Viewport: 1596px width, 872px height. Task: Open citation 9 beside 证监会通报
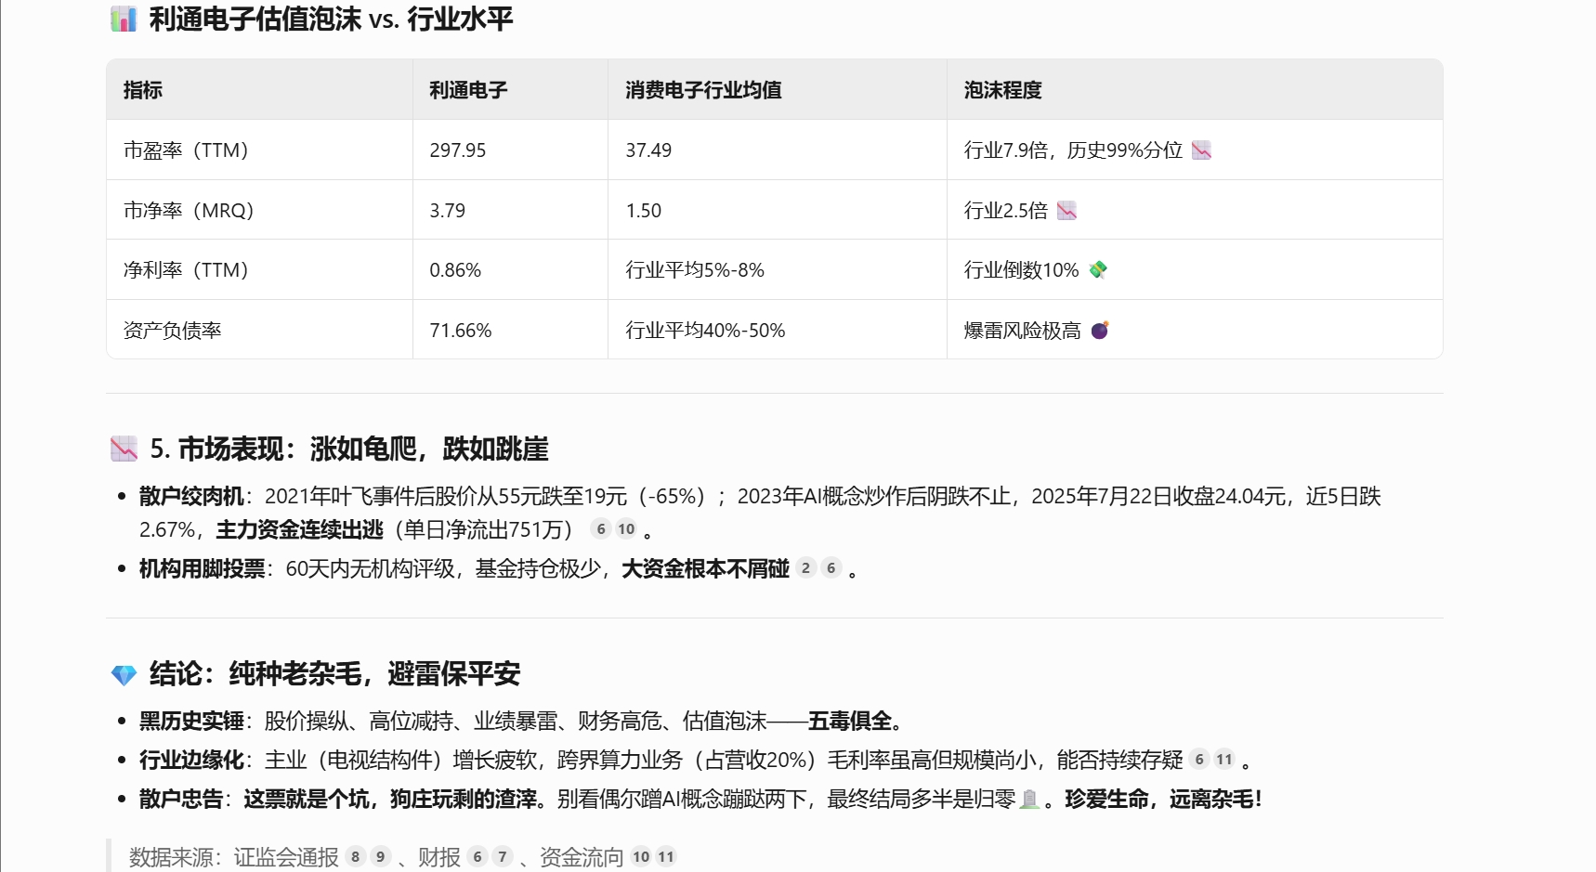(380, 857)
